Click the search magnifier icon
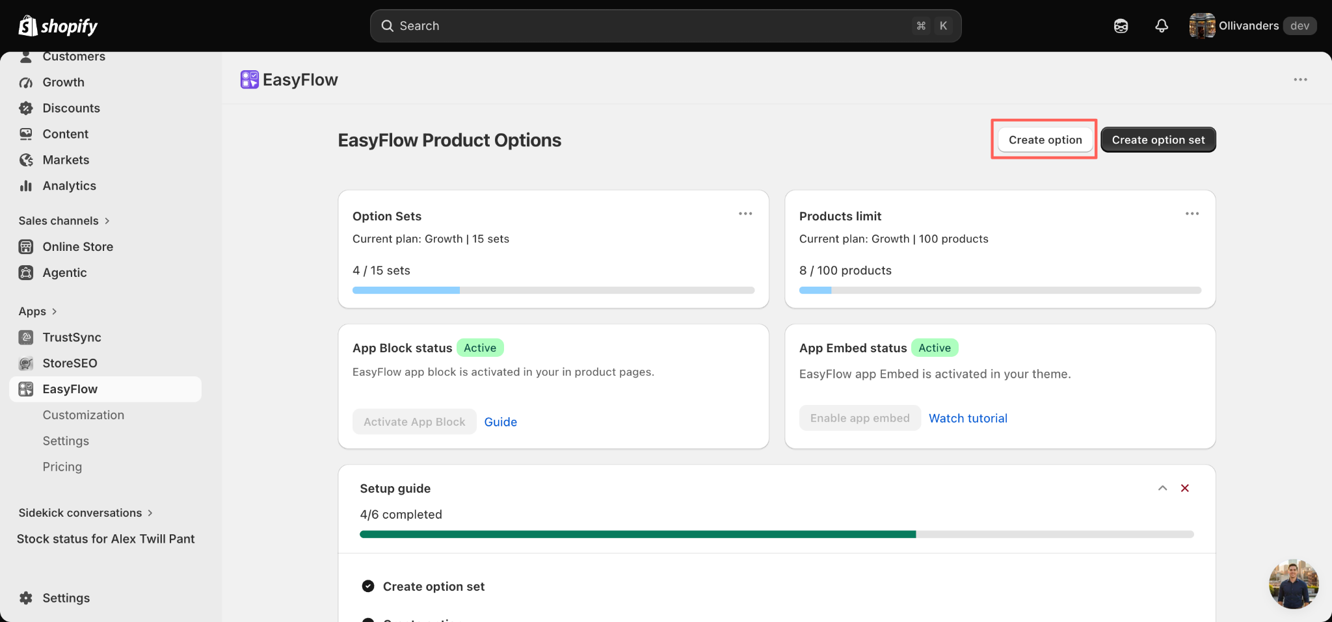Viewport: 1332px width, 622px height. click(x=388, y=26)
